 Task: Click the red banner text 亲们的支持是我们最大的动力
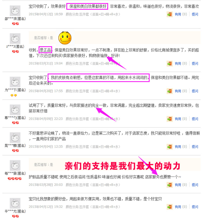(122, 166)
